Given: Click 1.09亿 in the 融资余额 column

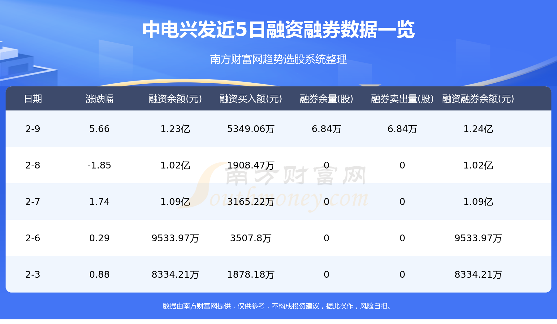Looking at the screenshot, I should pos(175,201).
